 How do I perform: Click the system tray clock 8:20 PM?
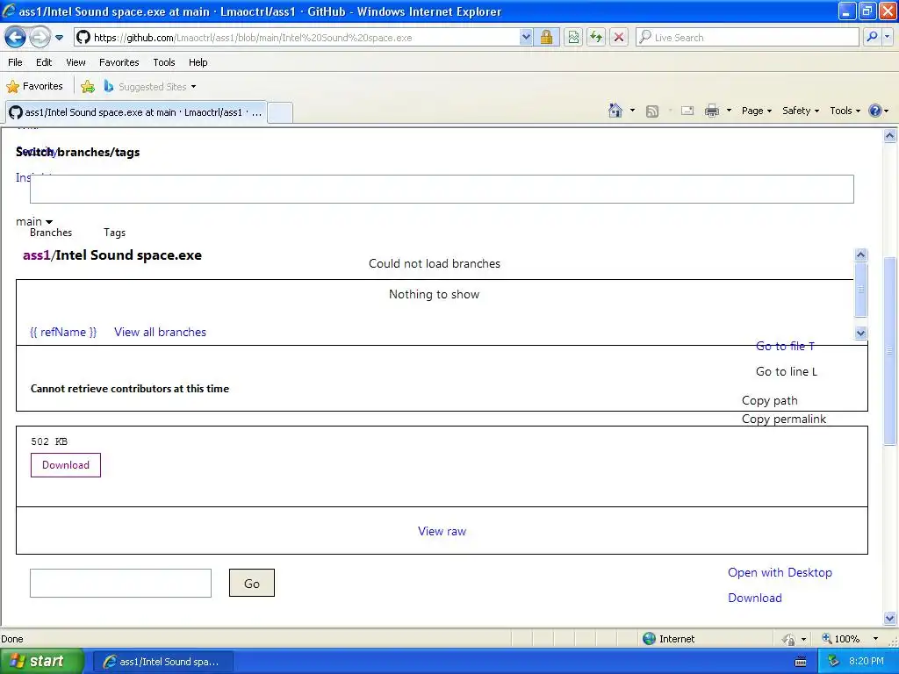(x=866, y=661)
